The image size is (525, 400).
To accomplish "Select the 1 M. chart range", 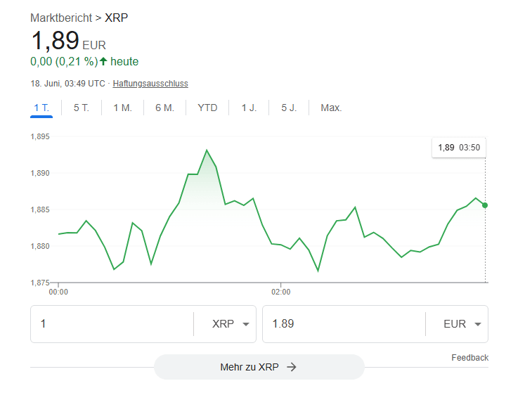I will point(122,108).
